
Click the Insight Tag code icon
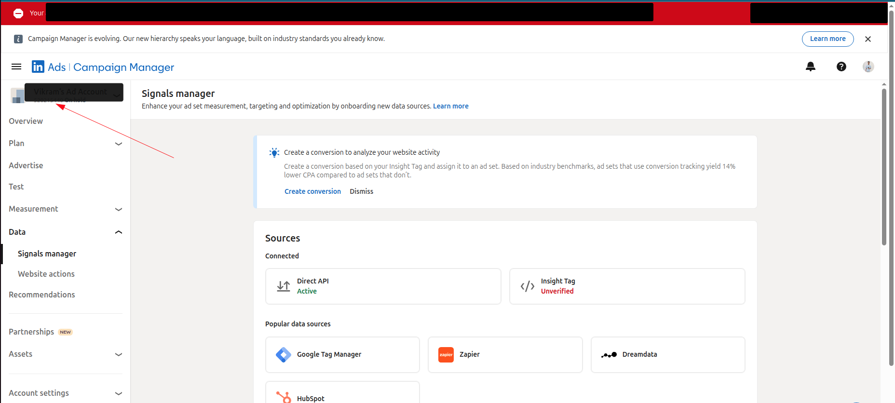tap(528, 286)
